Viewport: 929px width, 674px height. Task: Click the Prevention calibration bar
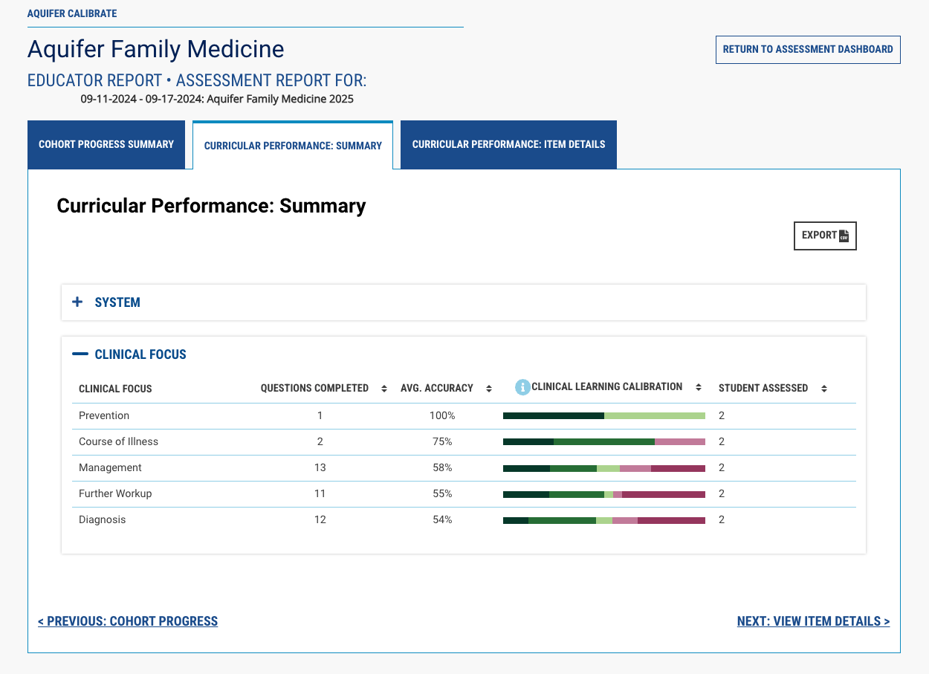pyautogui.click(x=604, y=415)
